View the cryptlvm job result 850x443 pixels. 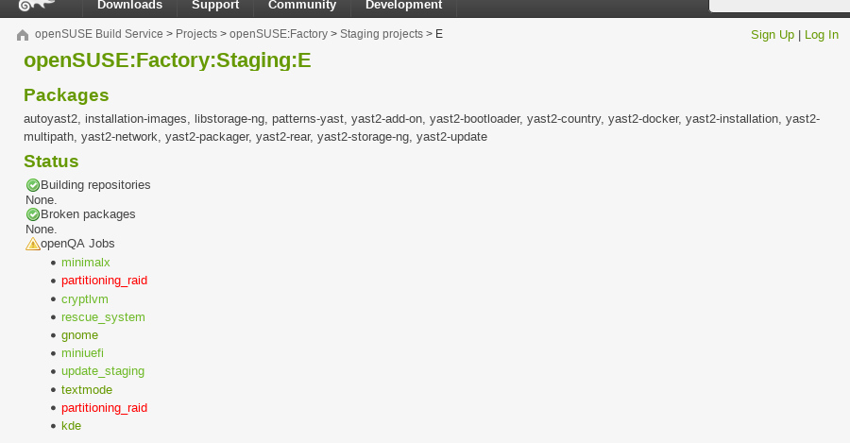pyautogui.click(x=85, y=298)
